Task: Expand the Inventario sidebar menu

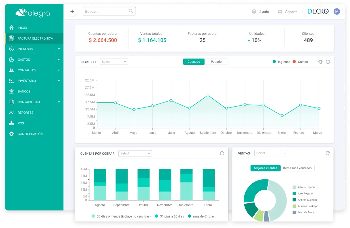Action: click(x=59, y=81)
